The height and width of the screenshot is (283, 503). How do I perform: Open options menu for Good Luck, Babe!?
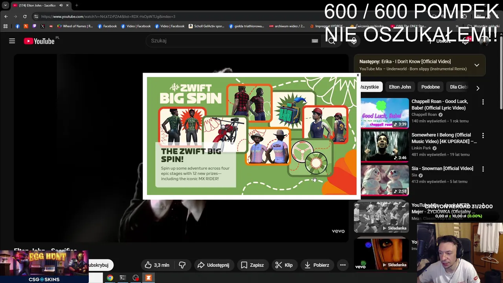pyautogui.click(x=483, y=102)
